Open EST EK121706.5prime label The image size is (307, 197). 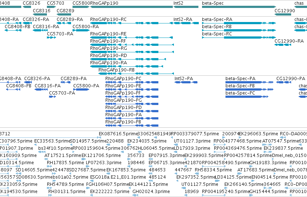point(101,156)
